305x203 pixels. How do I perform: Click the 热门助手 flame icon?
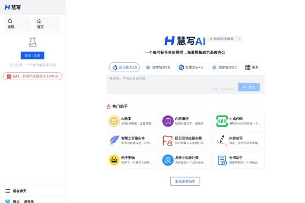coord(109,106)
